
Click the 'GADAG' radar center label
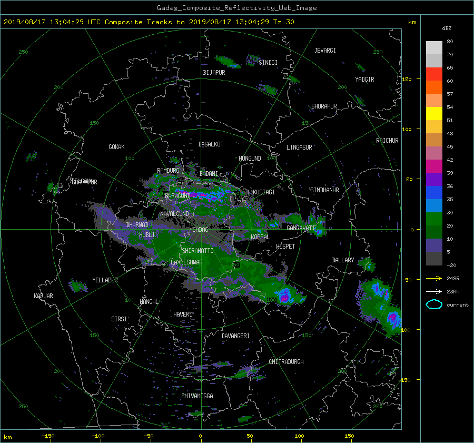tap(200, 230)
